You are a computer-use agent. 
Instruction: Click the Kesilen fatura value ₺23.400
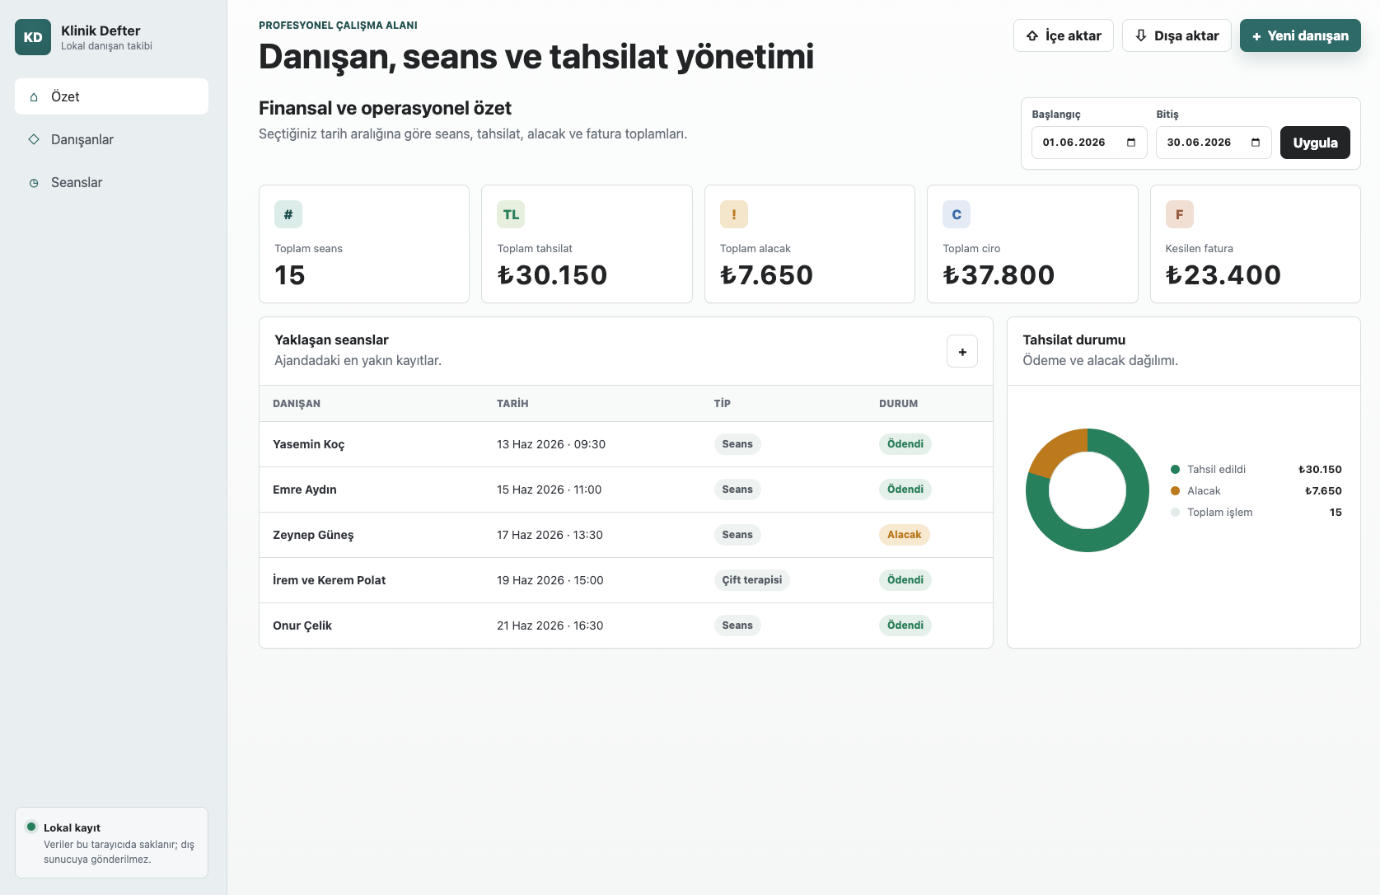tap(1223, 275)
